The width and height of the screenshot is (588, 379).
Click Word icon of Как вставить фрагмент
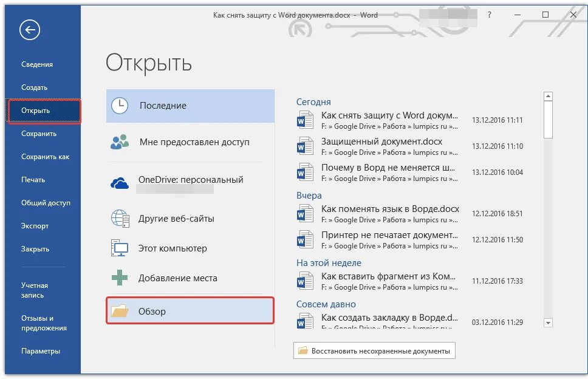tap(305, 281)
